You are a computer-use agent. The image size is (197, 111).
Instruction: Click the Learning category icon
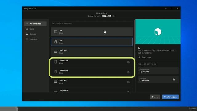coord(27,39)
